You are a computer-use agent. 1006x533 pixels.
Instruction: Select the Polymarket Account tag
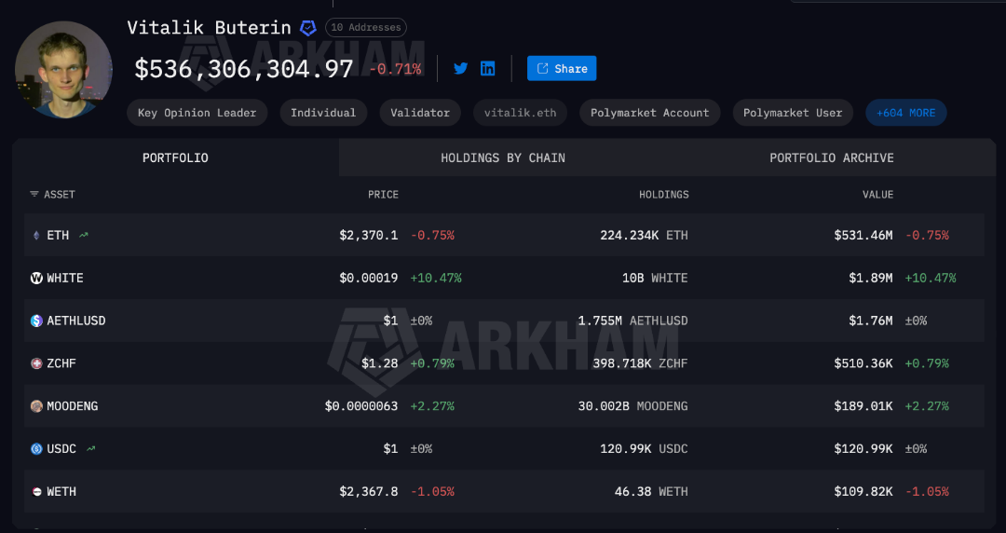click(x=650, y=113)
